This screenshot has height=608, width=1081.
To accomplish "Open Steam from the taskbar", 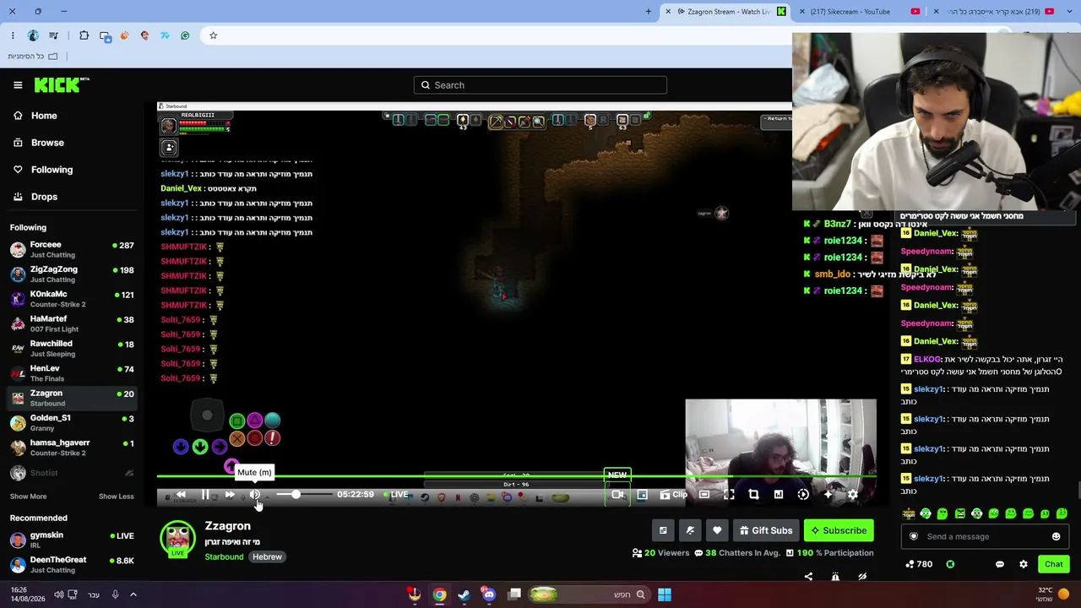I will point(464,594).
